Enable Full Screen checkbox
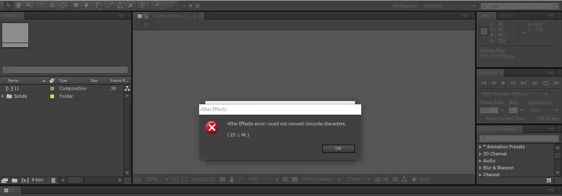The image size is (562, 196). pos(533,118)
